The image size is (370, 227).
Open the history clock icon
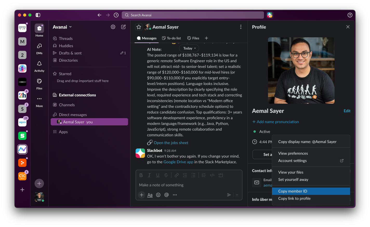[x=116, y=15]
